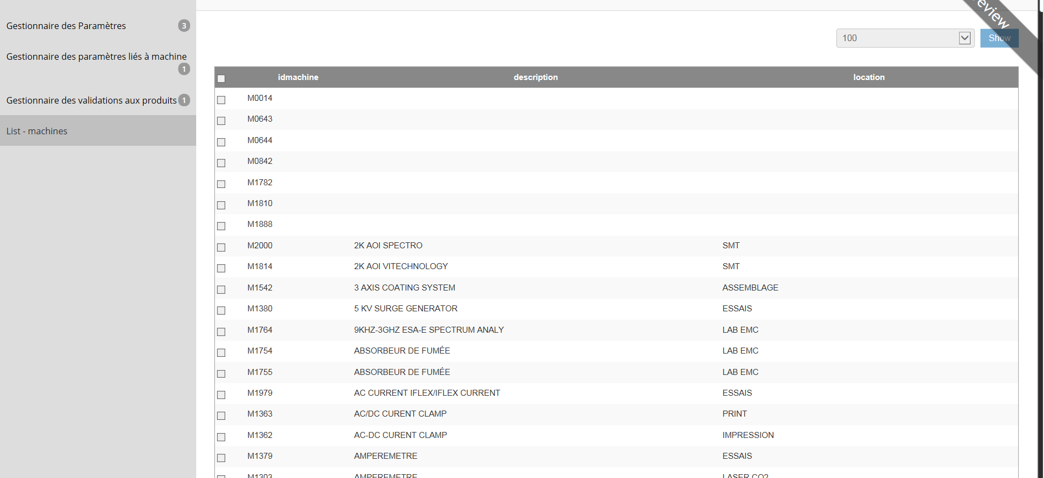
Task: Click AMPEREMETRE in row M1379
Action: point(385,456)
